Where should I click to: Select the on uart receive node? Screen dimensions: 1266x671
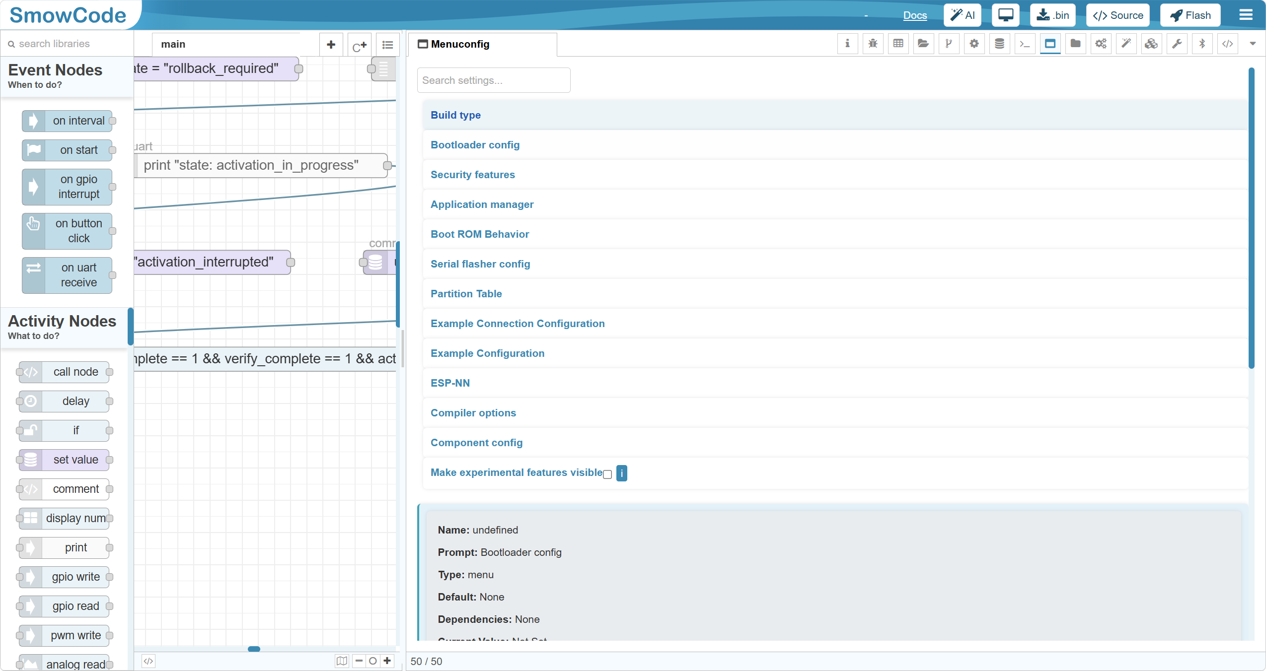pos(67,275)
